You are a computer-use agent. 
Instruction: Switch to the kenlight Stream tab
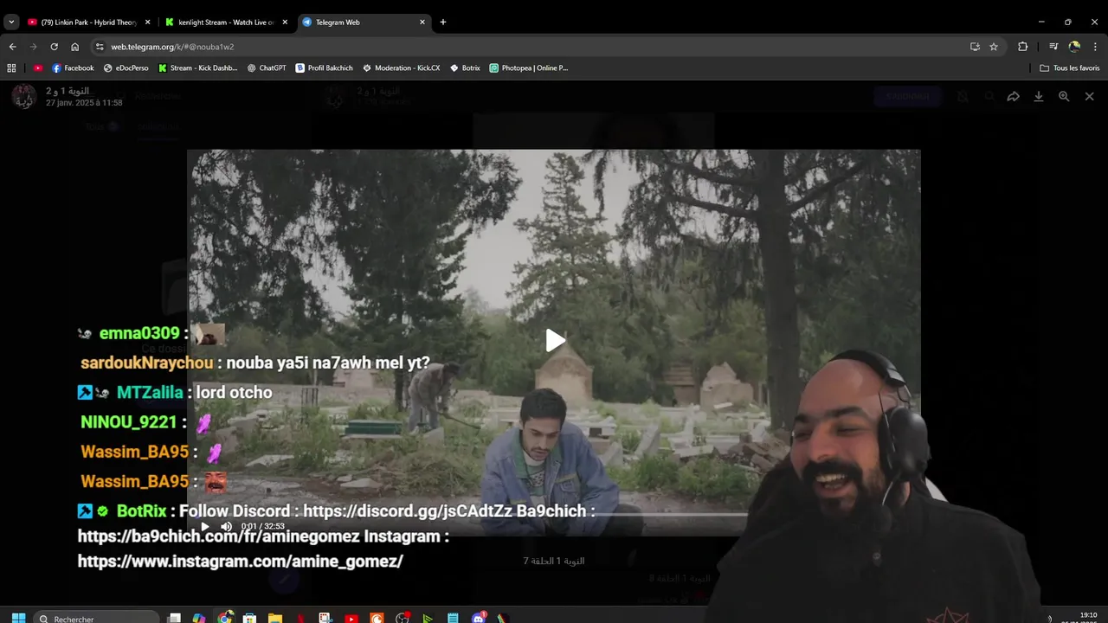pyautogui.click(x=225, y=22)
